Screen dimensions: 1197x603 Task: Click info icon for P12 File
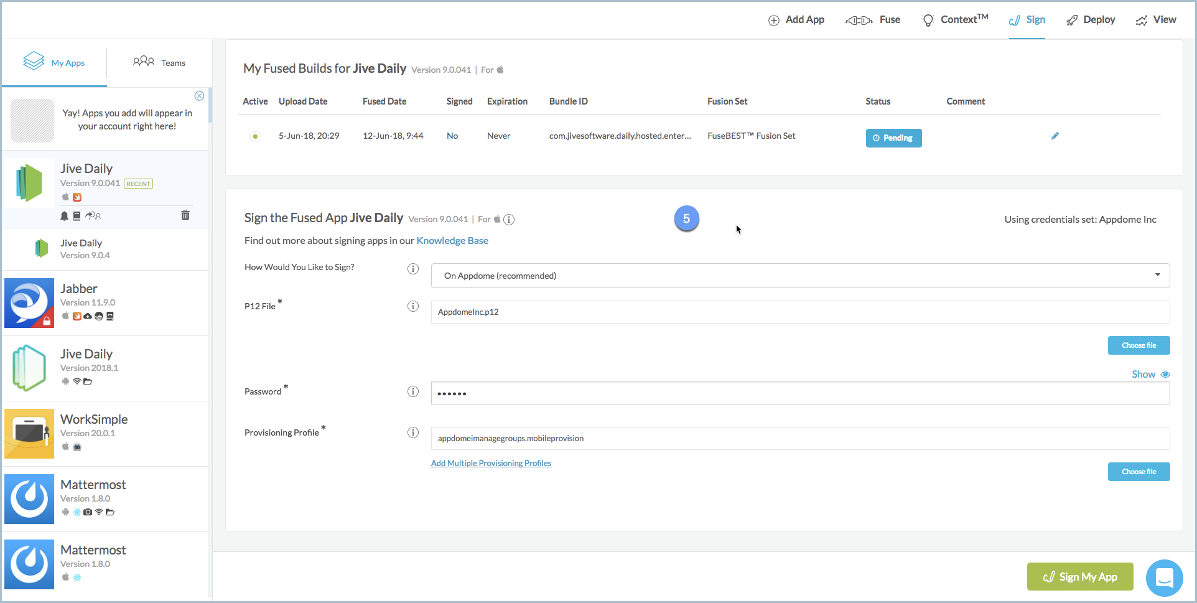[x=413, y=306]
